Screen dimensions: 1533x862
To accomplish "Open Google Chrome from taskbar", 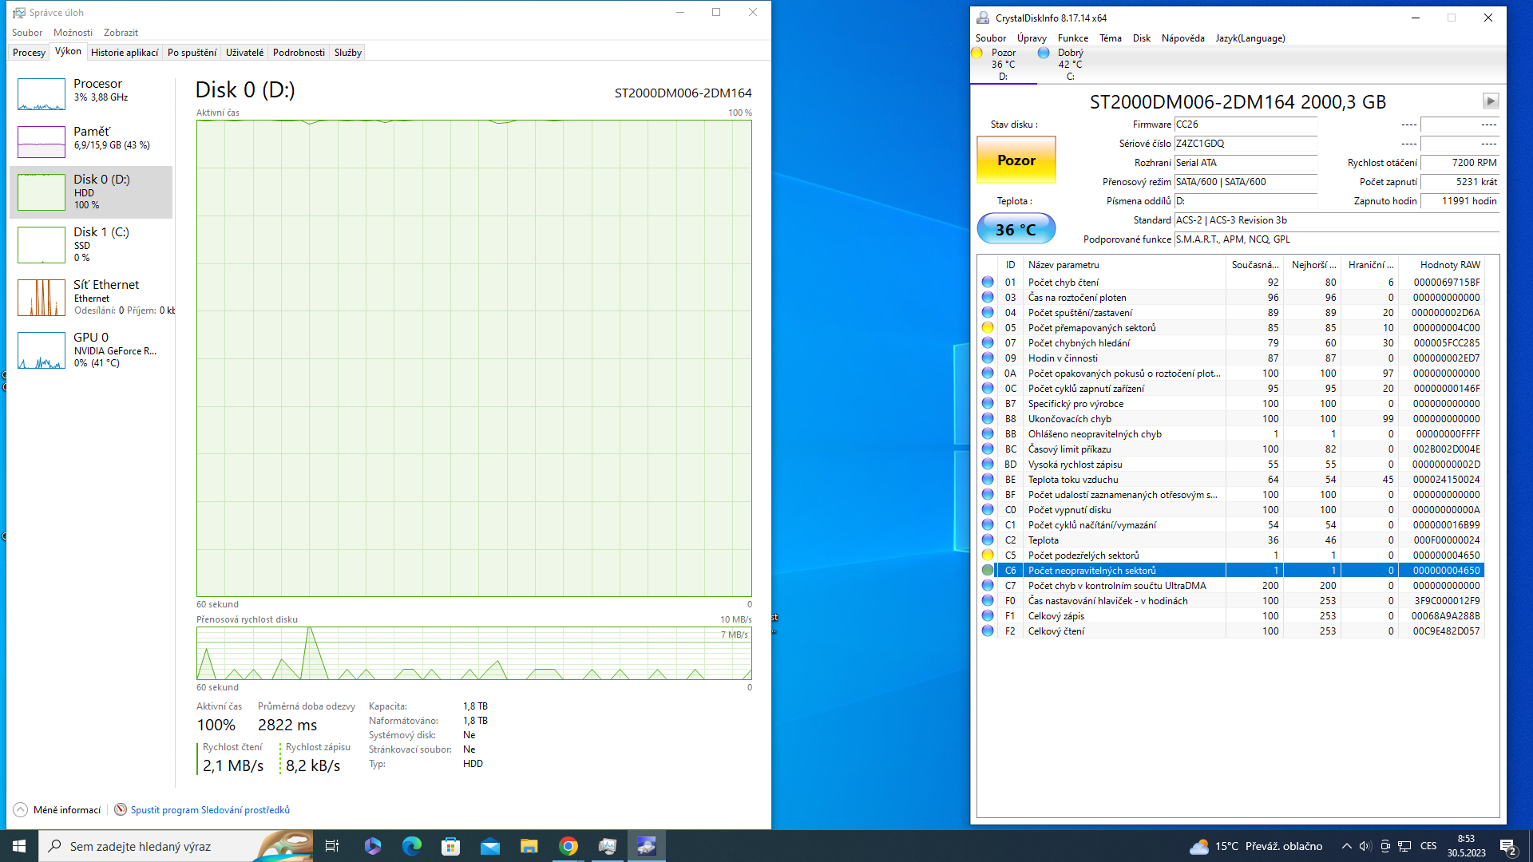I will (568, 846).
